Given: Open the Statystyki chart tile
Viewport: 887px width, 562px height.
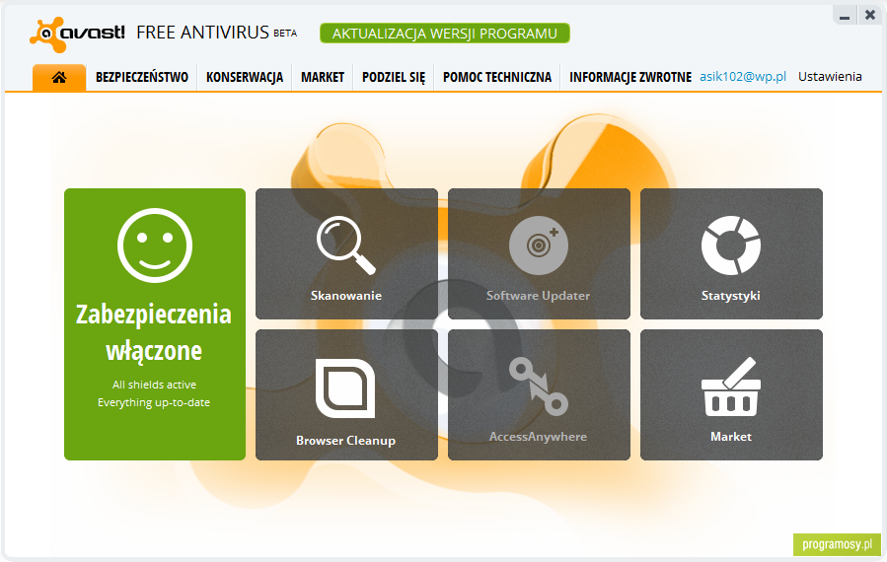Looking at the screenshot, I should [x=731, y=253].
